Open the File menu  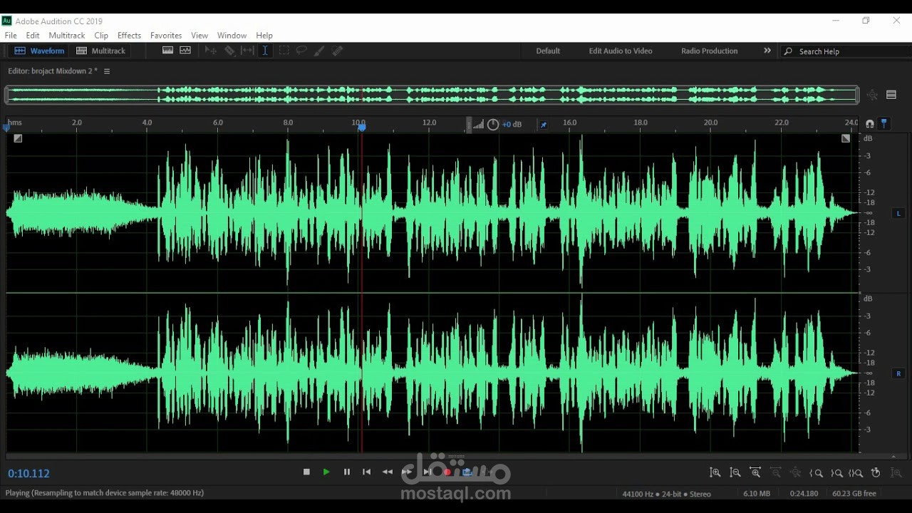pyautogui.click(x=11, y=36)
